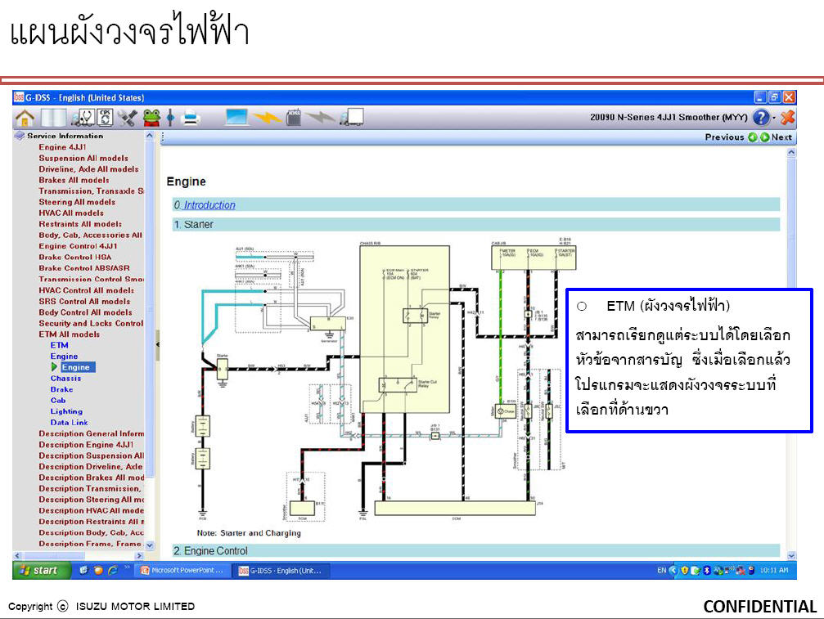Click the Service Information stacked layers icon
This screenshot has width=824, height=619.
click(x=20, y=136)
